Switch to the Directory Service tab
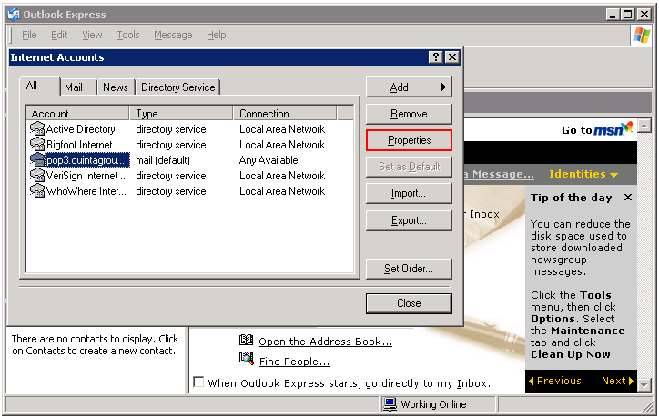 coord(178,87)
